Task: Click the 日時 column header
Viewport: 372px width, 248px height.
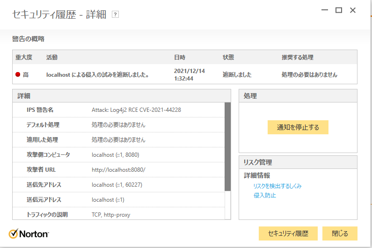Action: [x=180, y=58]
